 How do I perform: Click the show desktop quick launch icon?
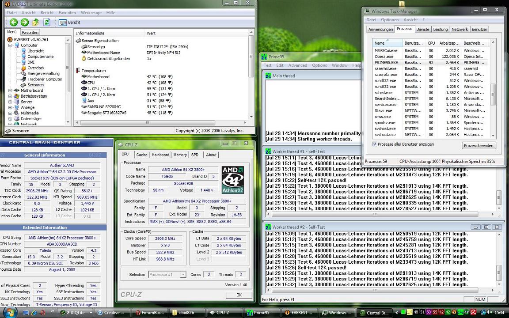click(26, 313)
